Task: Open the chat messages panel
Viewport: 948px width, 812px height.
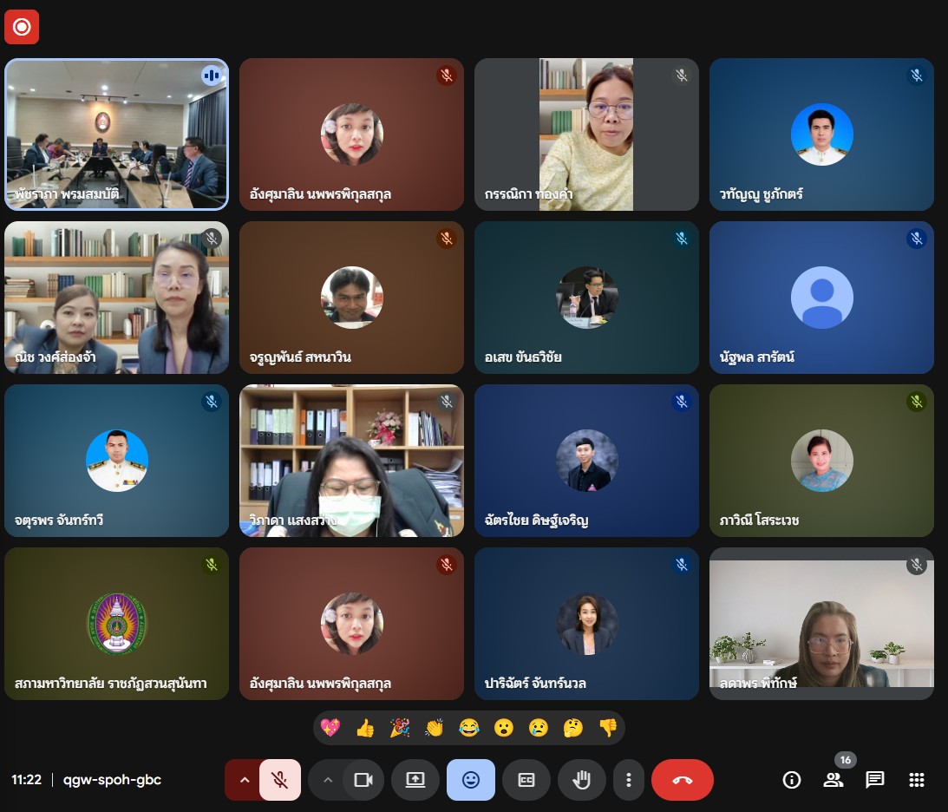Action: pos(875,780)
